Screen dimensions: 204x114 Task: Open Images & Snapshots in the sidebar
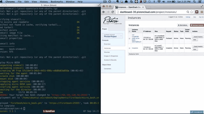coord(111,56)
